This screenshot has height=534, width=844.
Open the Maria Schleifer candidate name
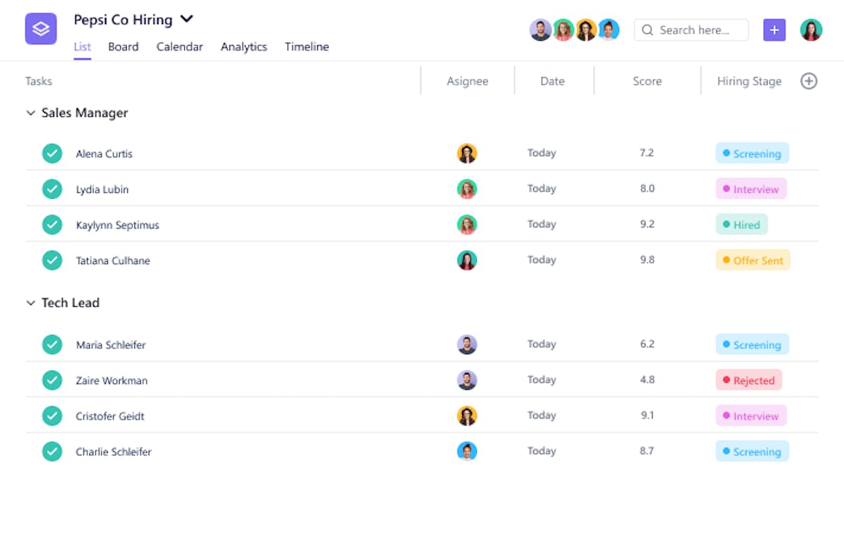(111, 345)
